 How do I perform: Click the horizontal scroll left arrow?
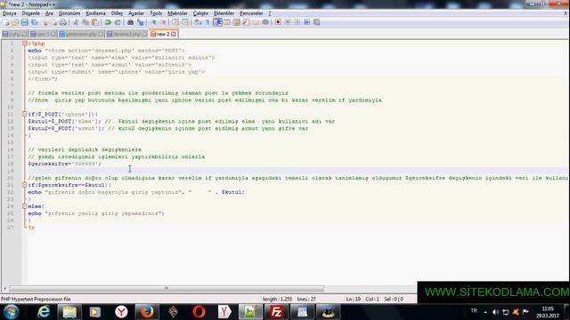point(4,288)
